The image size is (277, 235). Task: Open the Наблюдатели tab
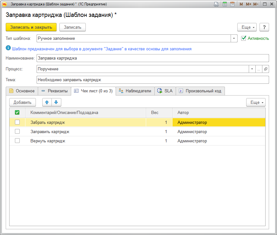(135, 91)
